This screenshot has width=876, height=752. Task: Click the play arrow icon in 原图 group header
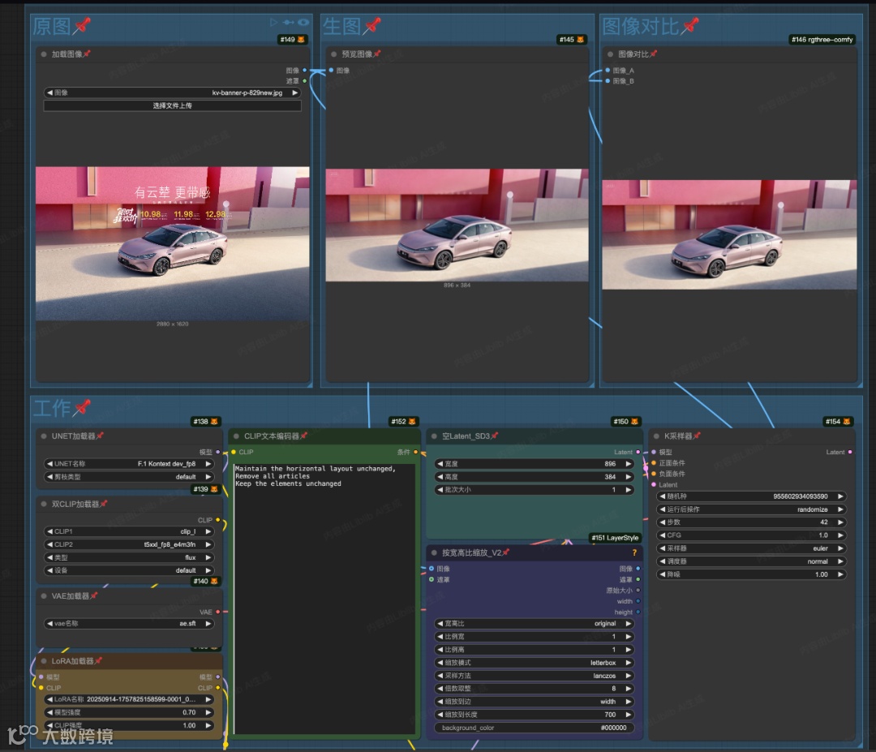(x=274, y=23)
